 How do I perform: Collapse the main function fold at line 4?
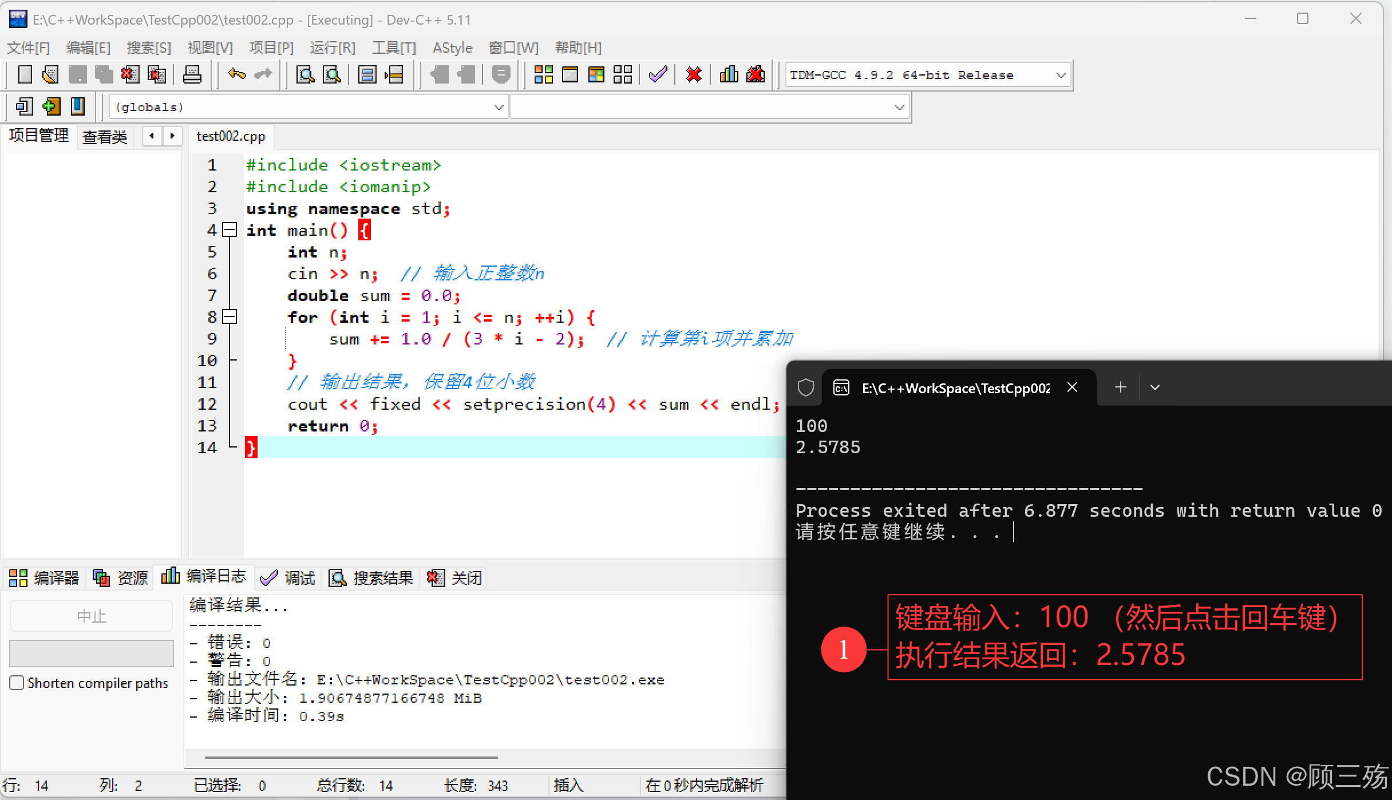coord(230,230)
